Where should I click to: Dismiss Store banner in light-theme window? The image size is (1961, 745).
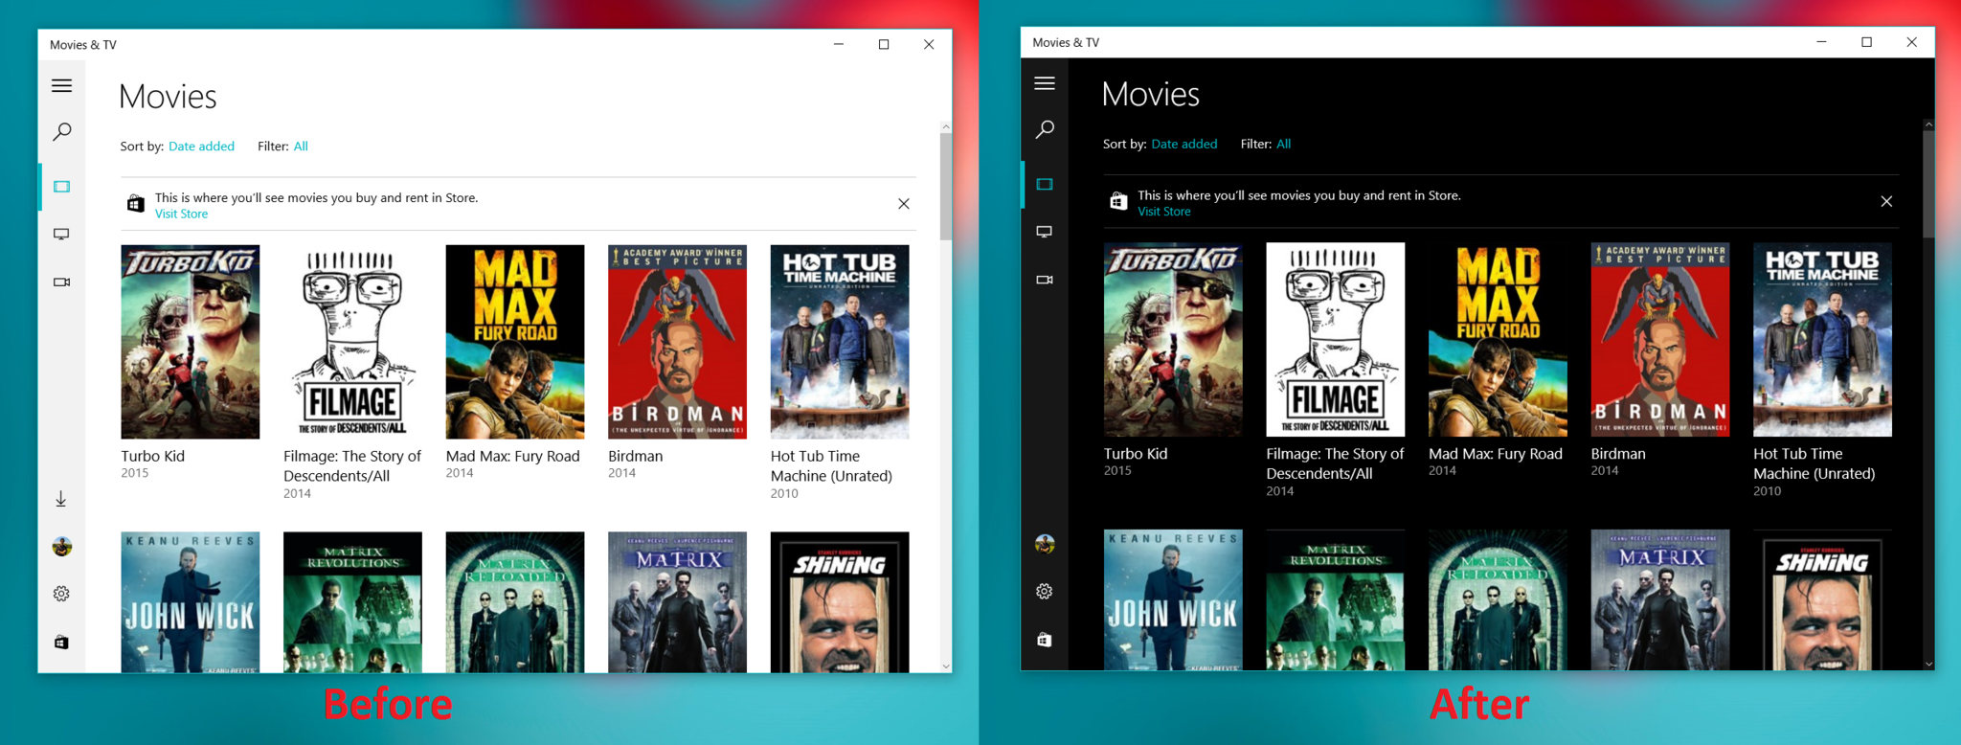[x=904, y=204]
